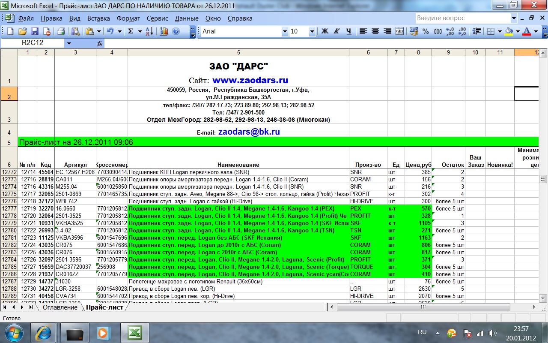Save the workbook with the floppy icon
The image size is (548, 343).
click(34, 31)
